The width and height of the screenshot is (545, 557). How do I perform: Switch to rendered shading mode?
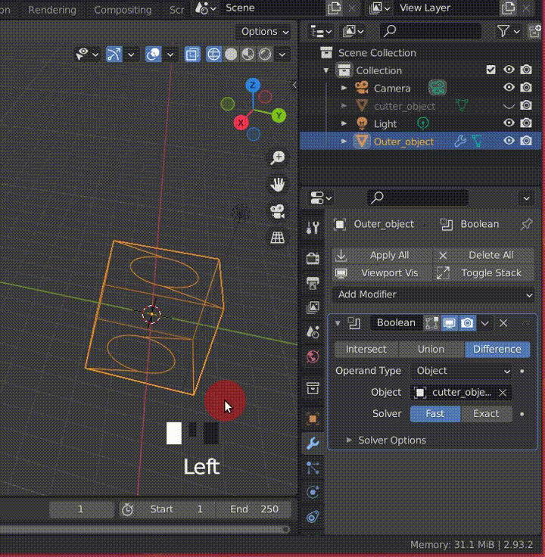[265, 54]
